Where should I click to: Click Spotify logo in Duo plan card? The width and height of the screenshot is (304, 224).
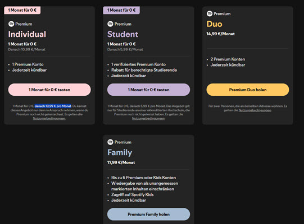[210, 14]
